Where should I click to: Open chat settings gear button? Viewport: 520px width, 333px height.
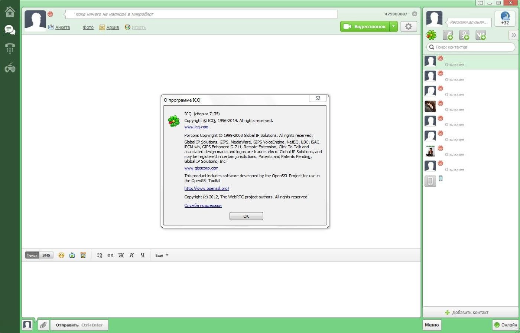(409, 26)
